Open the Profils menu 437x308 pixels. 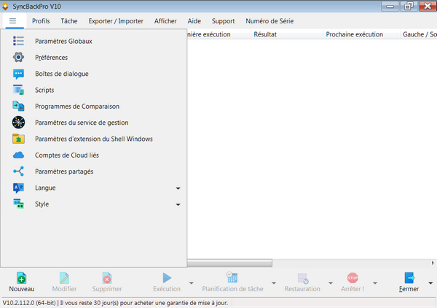(41, 21)
